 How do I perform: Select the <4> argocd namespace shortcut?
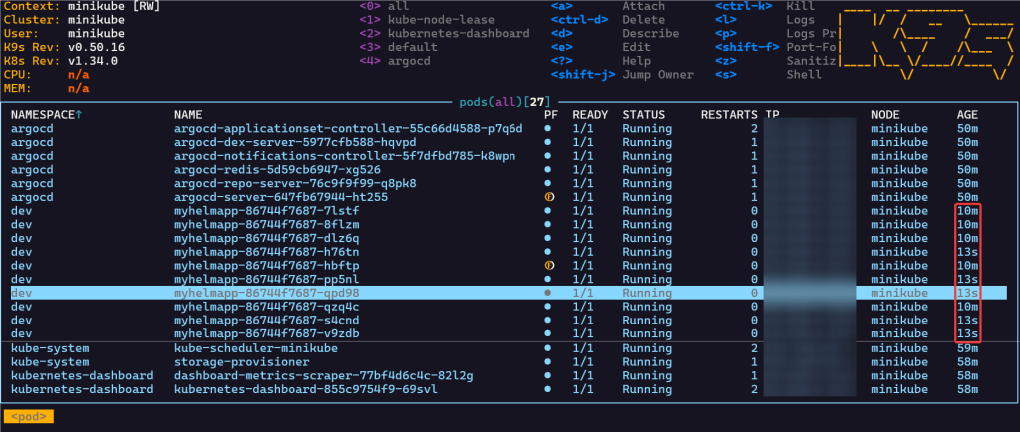pyautogui.click(x=408, y=61)
